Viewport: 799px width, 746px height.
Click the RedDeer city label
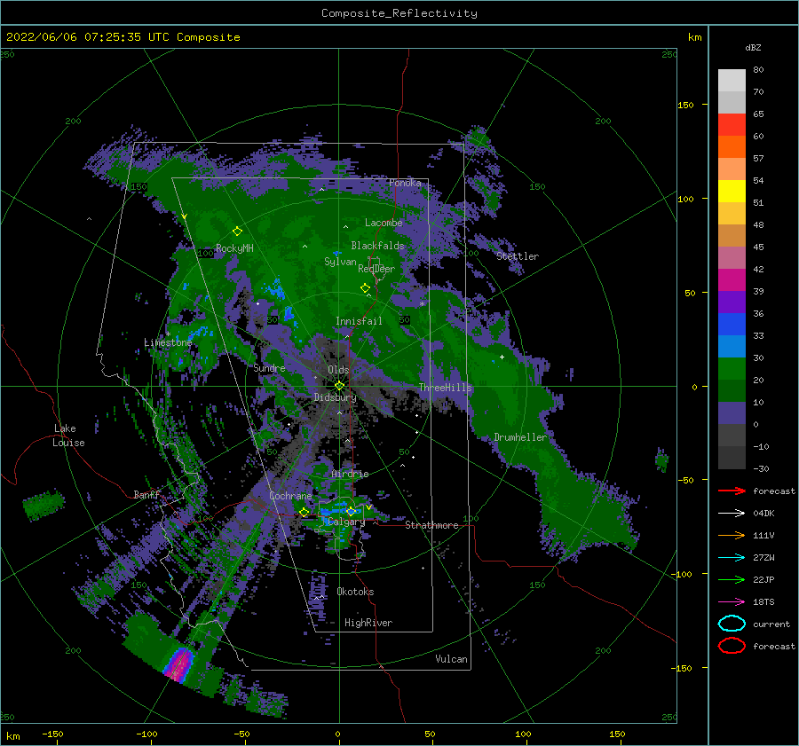click(x=376, y=269)
